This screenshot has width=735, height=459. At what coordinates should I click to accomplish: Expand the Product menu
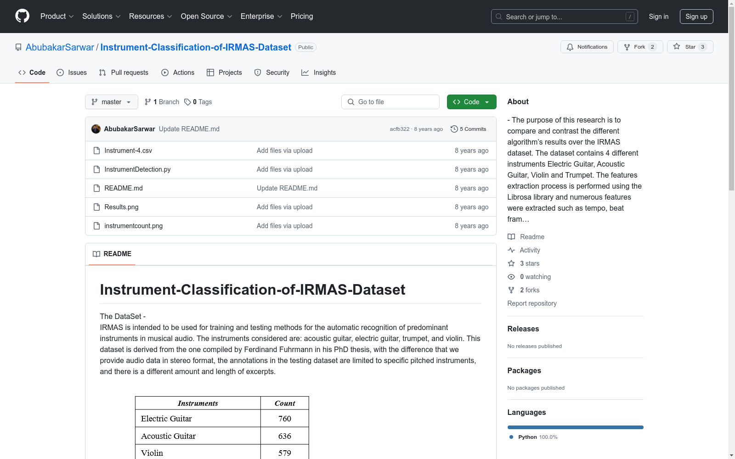click(x=57, y=16)
